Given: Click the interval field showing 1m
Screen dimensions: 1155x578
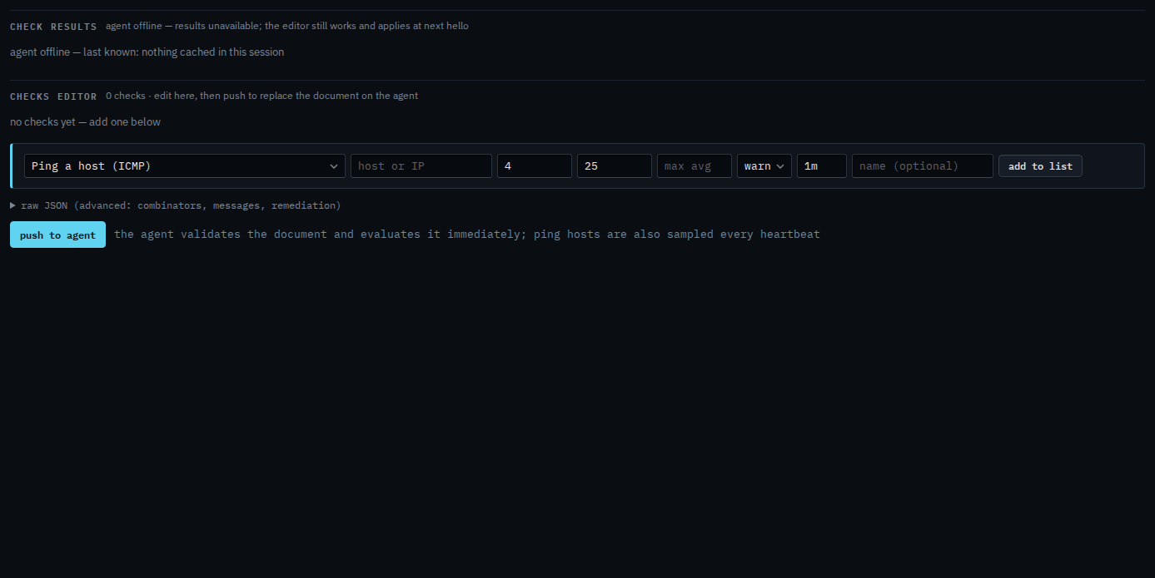Looking at the screenshot, I should click(x=822, y=166).
